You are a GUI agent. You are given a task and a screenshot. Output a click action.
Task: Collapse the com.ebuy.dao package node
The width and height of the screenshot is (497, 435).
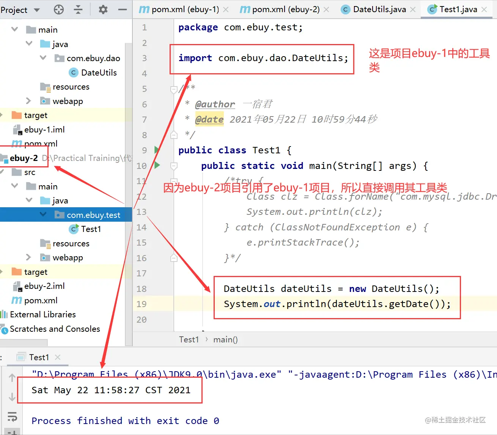point(43,58)
